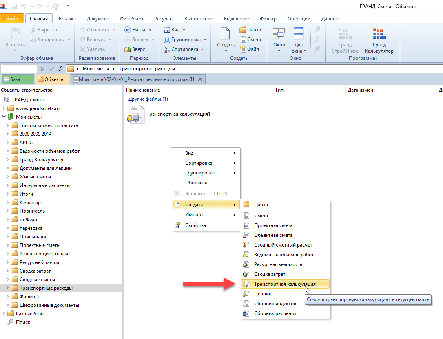Expand the АРПС folder node

point(8,142)
